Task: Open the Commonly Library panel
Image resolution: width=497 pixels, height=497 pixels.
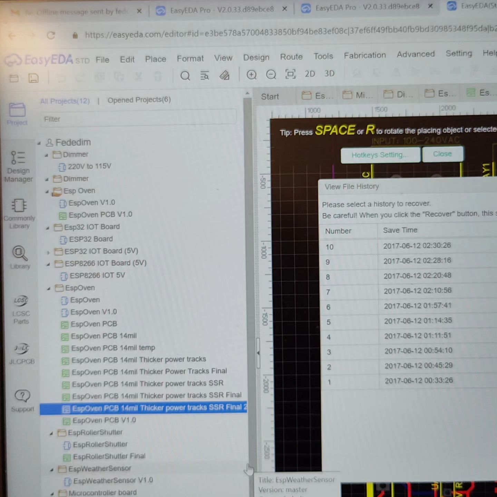Action: click(x=19, y=214)
